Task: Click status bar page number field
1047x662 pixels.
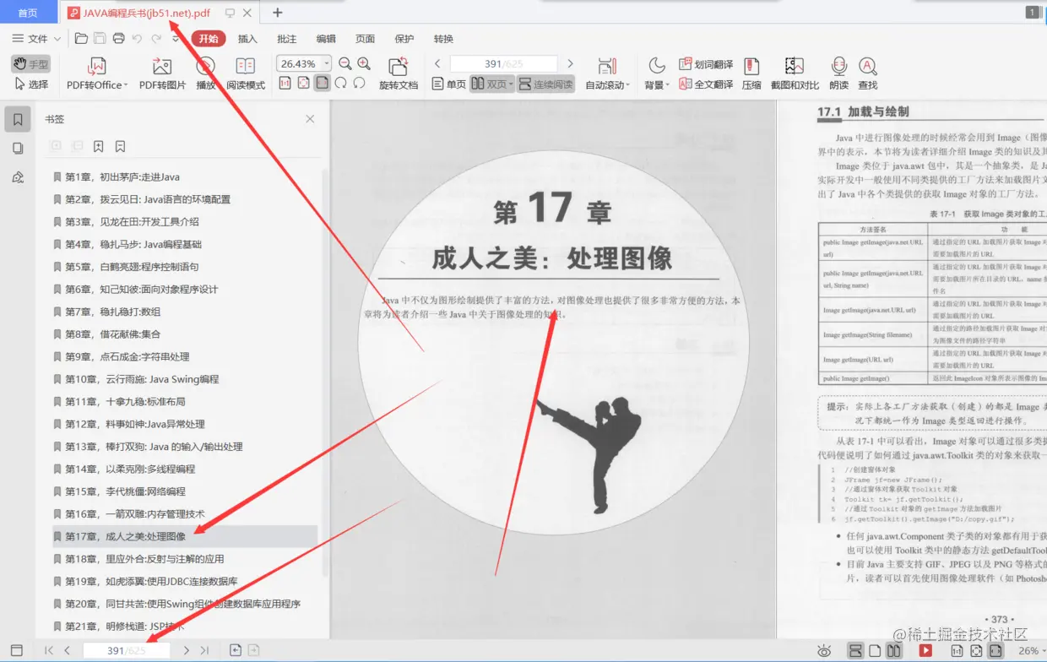Action: point(127,650)
